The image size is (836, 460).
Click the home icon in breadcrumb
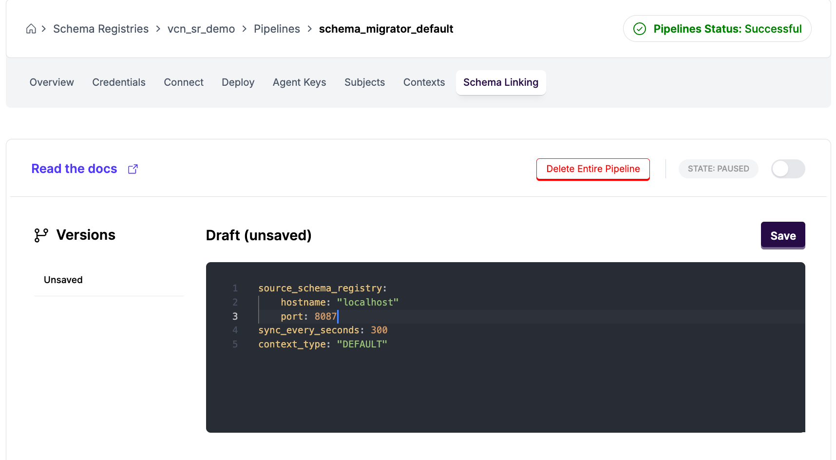click(31, 29)
